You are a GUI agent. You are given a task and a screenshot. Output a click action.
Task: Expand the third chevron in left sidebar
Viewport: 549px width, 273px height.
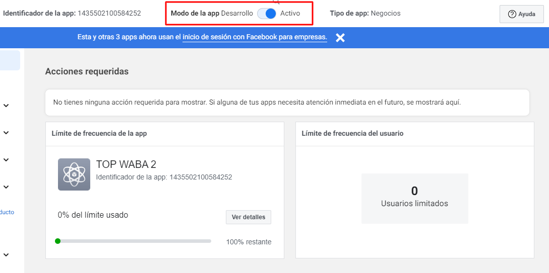(6, 160)
